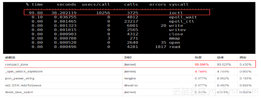Click the 99.88 percent time value
The width and height of the screenshot is (261, 98).
[36, 13]
